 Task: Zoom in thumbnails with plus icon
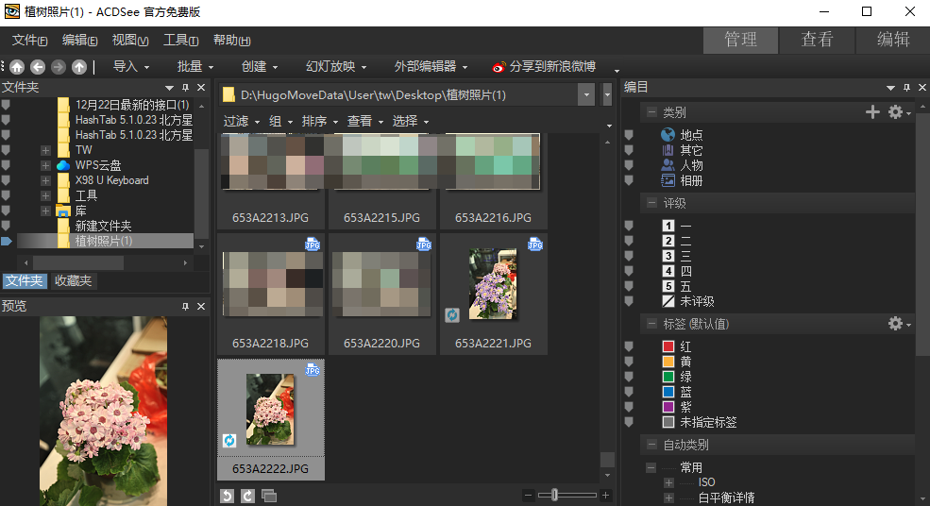click(x=605, y=496)
